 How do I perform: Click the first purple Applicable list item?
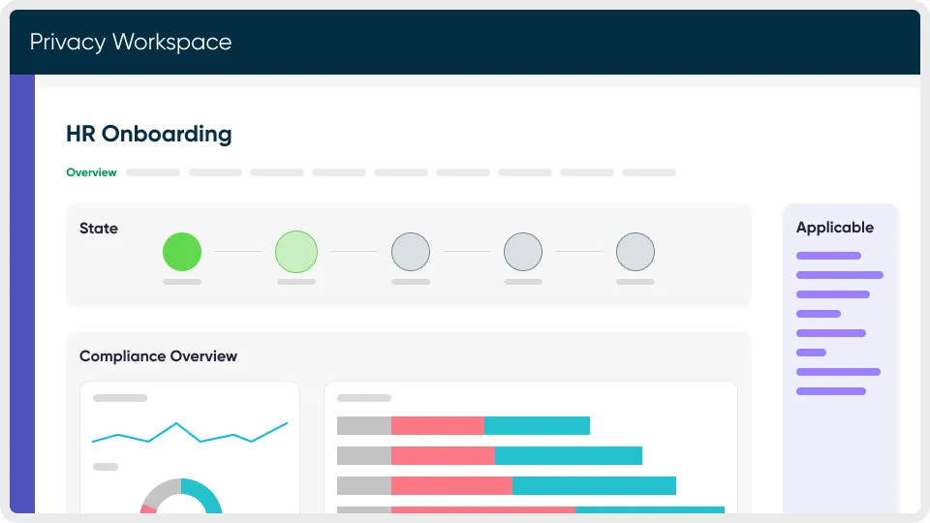[828, 256]
